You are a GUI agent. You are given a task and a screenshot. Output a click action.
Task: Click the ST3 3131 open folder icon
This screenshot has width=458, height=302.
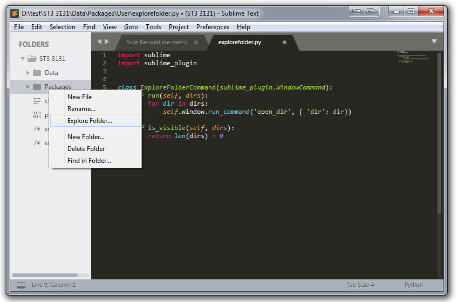pos(32,59)
